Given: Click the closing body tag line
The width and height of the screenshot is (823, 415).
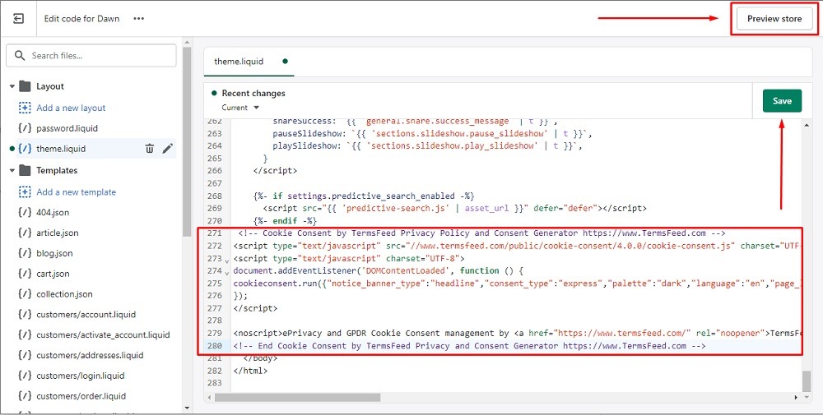Looking at the screenshot, I should (260, 358).
